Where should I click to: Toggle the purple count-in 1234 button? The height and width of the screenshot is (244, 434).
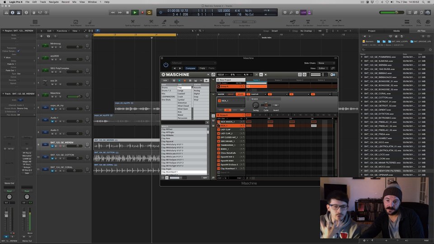pos(303,13)
